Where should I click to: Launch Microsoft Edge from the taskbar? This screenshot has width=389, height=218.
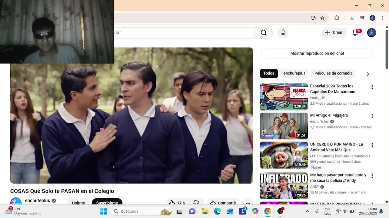pos(218,211)
